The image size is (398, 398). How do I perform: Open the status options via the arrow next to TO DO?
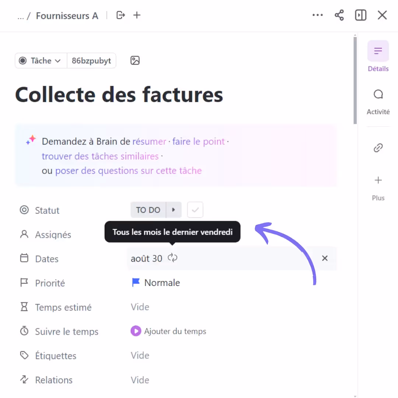tap(174, 210)
